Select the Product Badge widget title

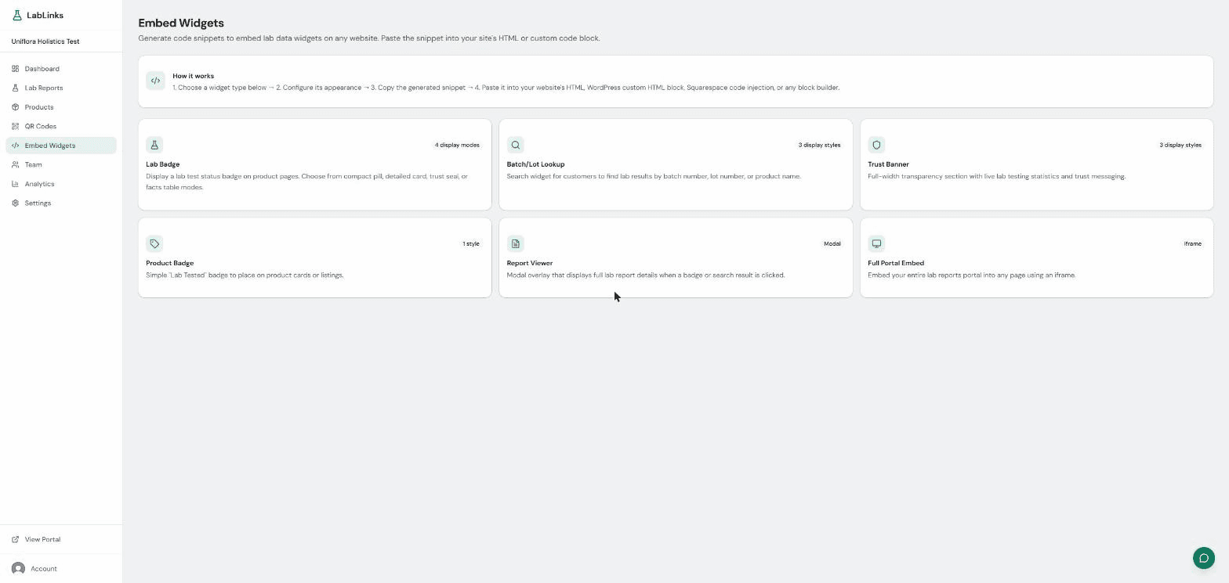coord(169,263)
